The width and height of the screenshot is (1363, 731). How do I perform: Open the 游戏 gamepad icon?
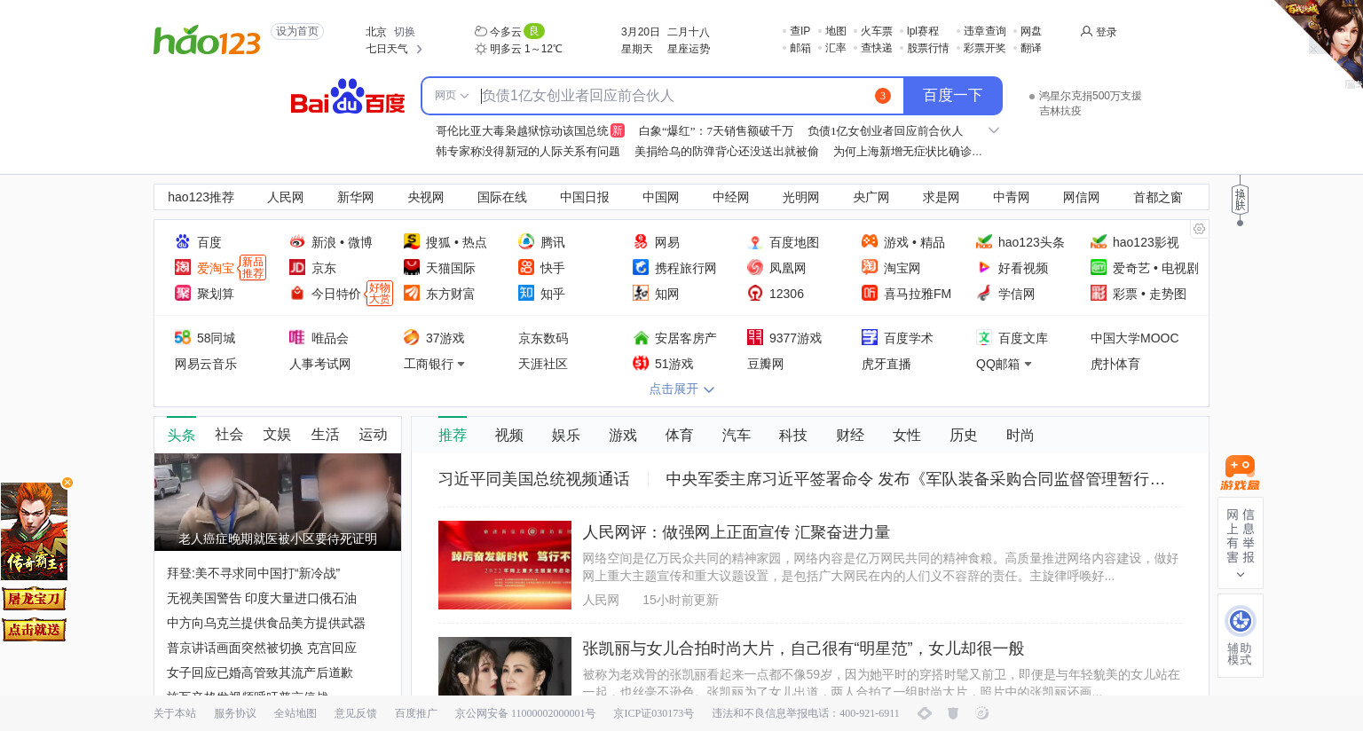coord(870,241)
